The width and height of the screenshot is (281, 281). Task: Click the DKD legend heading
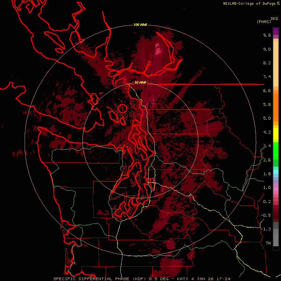point(274,19)
